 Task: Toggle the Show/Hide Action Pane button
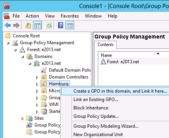(70, 25)
